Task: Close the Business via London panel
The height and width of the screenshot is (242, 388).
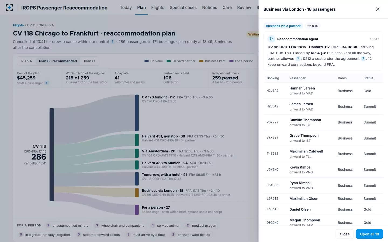Action: [378, 9]
